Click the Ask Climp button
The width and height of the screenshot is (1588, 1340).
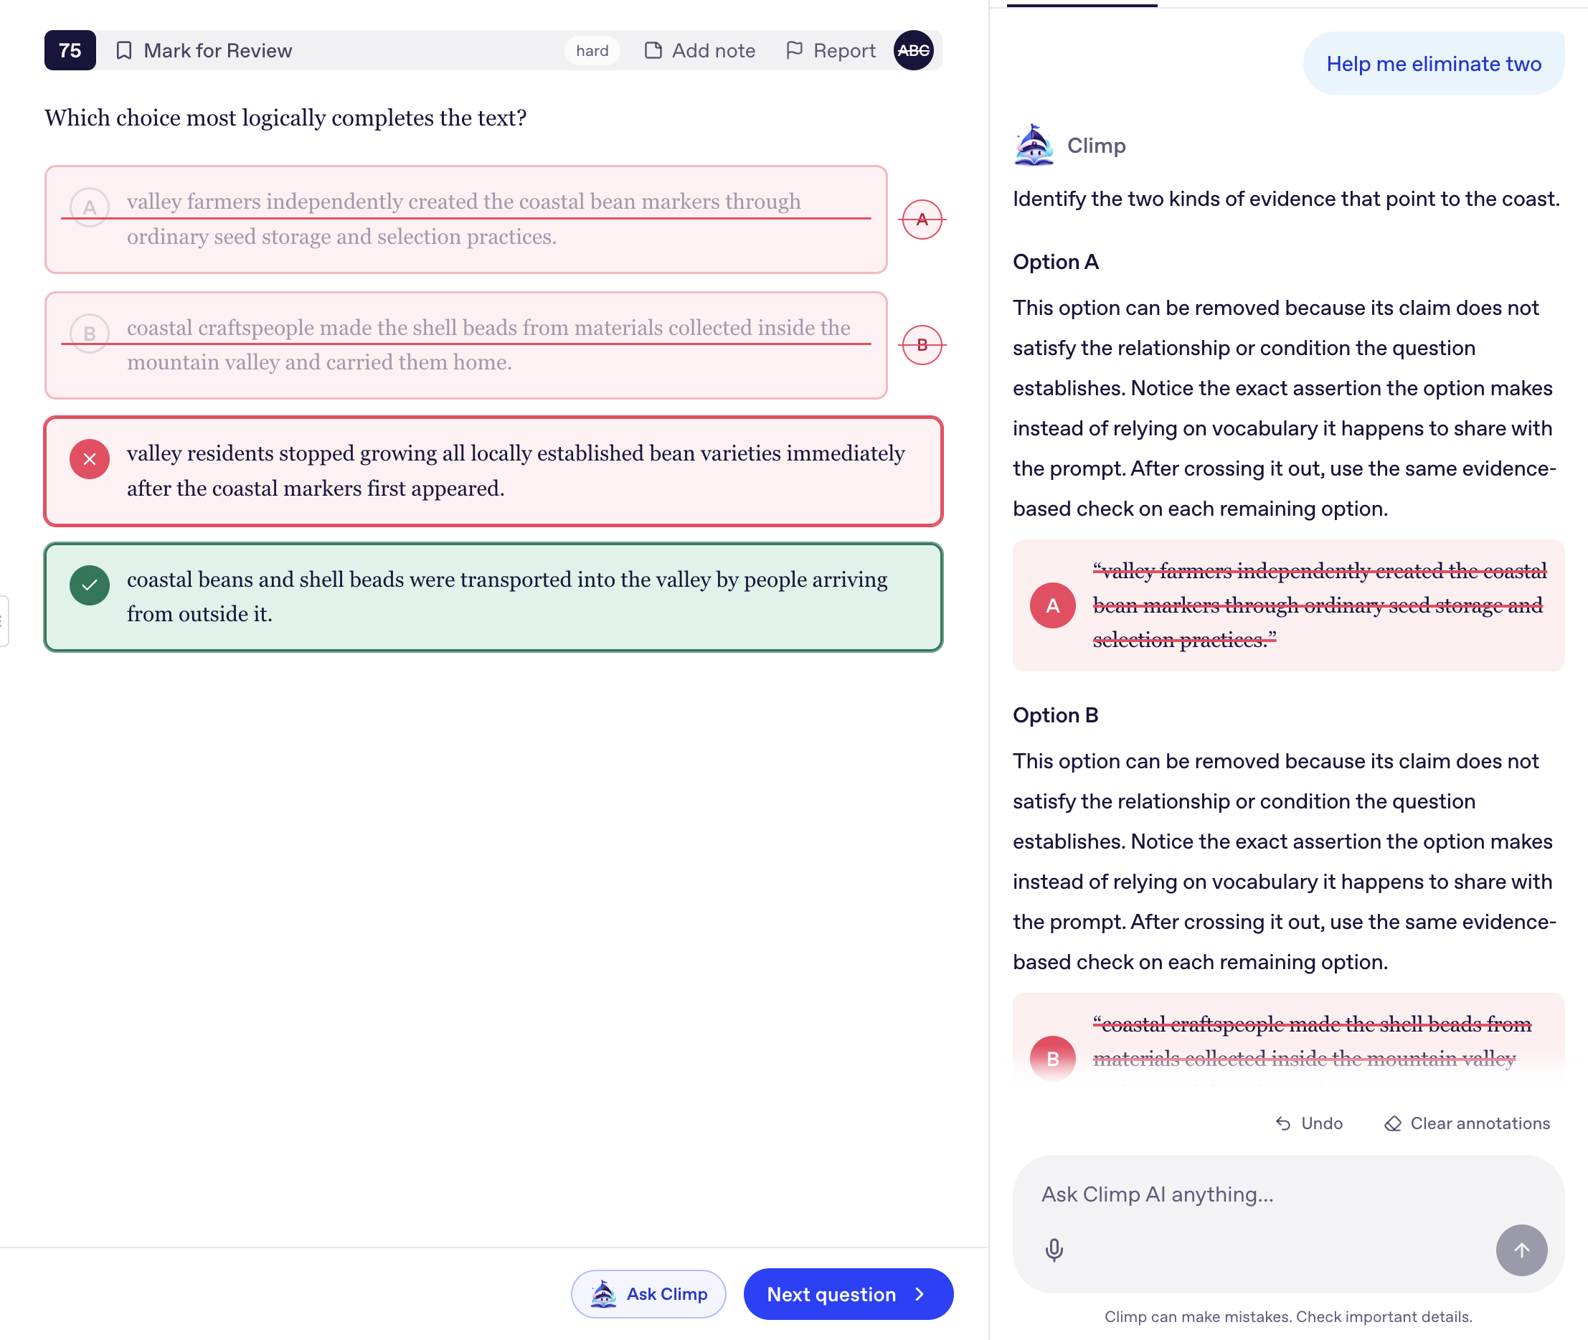click(648, 1293)
